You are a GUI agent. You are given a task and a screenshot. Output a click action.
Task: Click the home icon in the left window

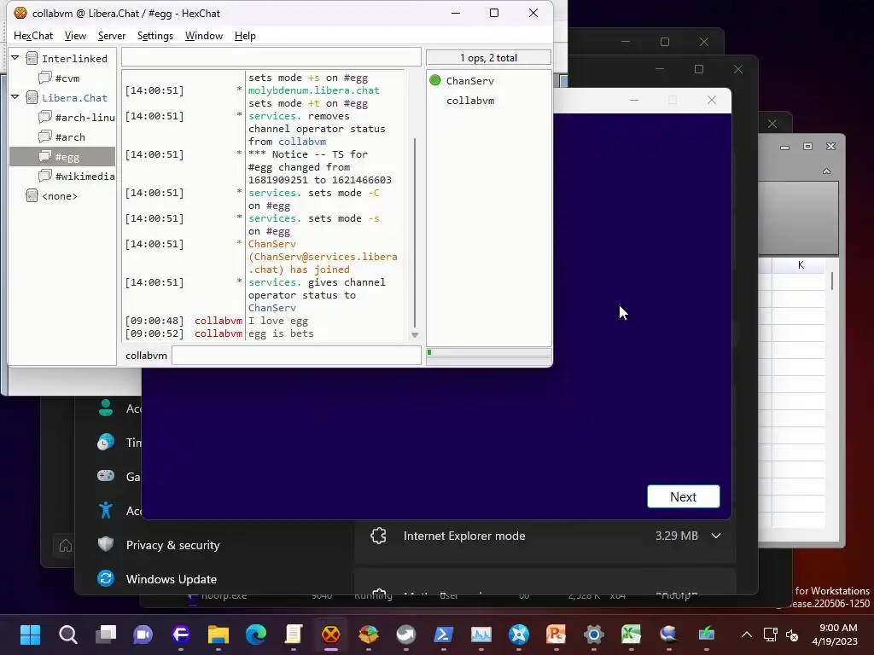click(65, 546)
